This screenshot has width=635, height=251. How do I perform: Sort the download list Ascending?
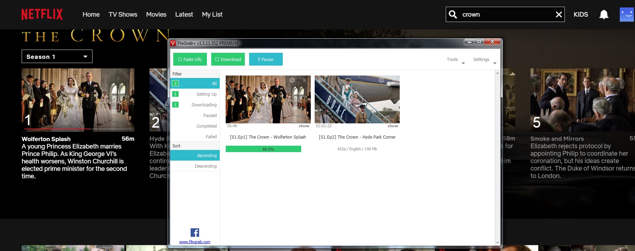pos(195,155)
